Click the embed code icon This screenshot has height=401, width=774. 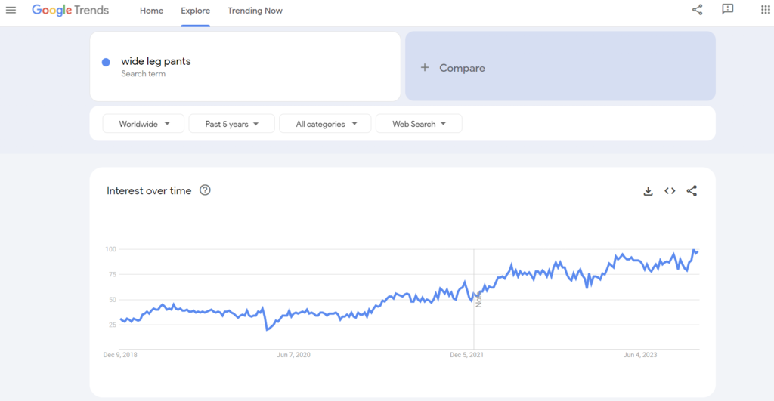click(670, 191)
